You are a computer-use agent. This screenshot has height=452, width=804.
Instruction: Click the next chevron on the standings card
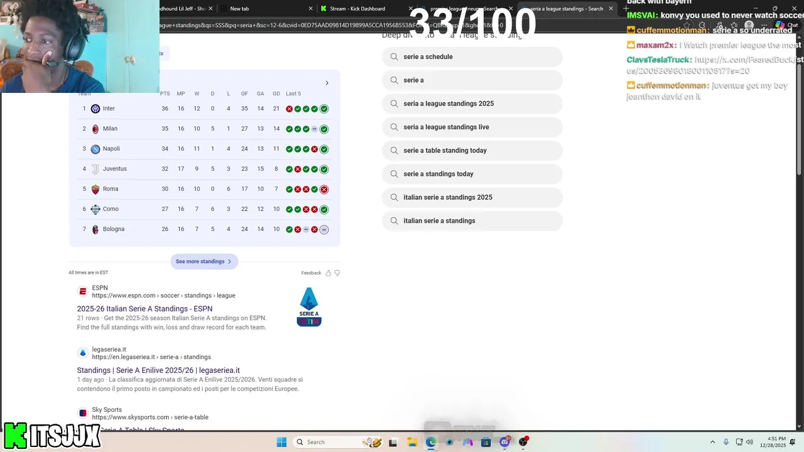coord(327,83)
